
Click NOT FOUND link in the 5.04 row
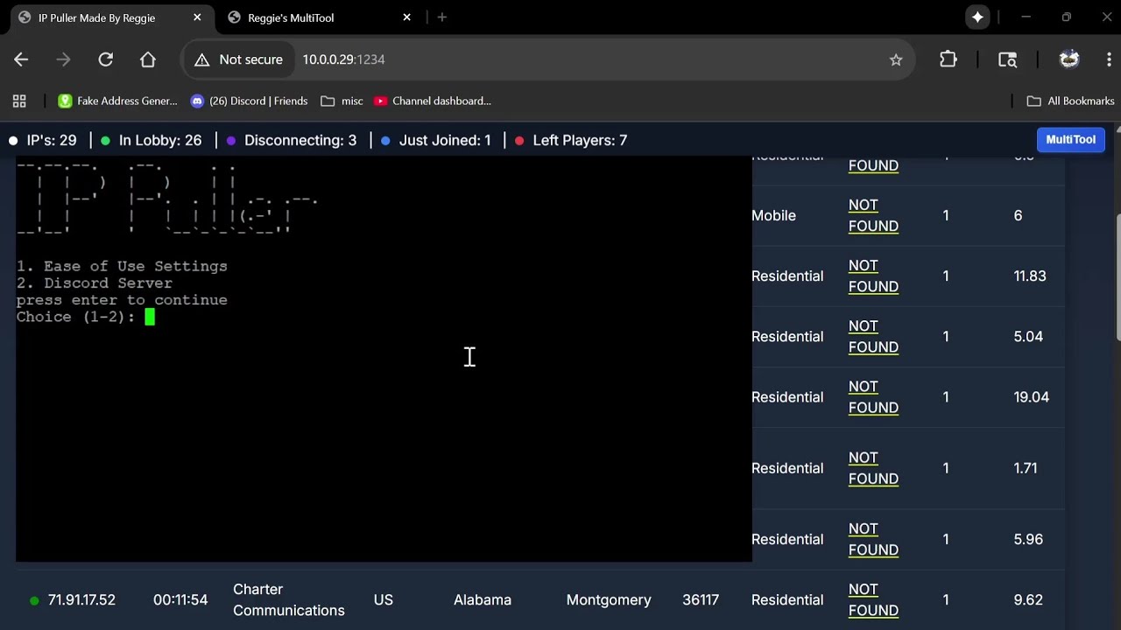pos(873,336)
